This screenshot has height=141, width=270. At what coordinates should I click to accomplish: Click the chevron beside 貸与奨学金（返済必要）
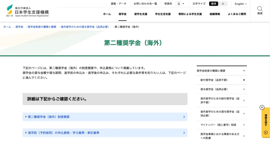pos(244,89)
